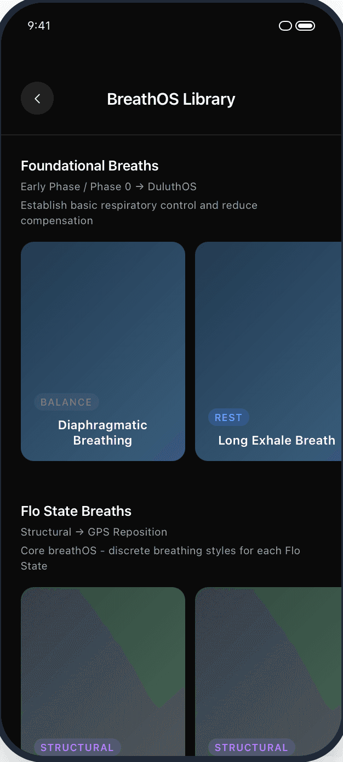This screenshot has height=762, width=343.
Task: Tap the status bar clock showing 9:41
Action: 39,25
